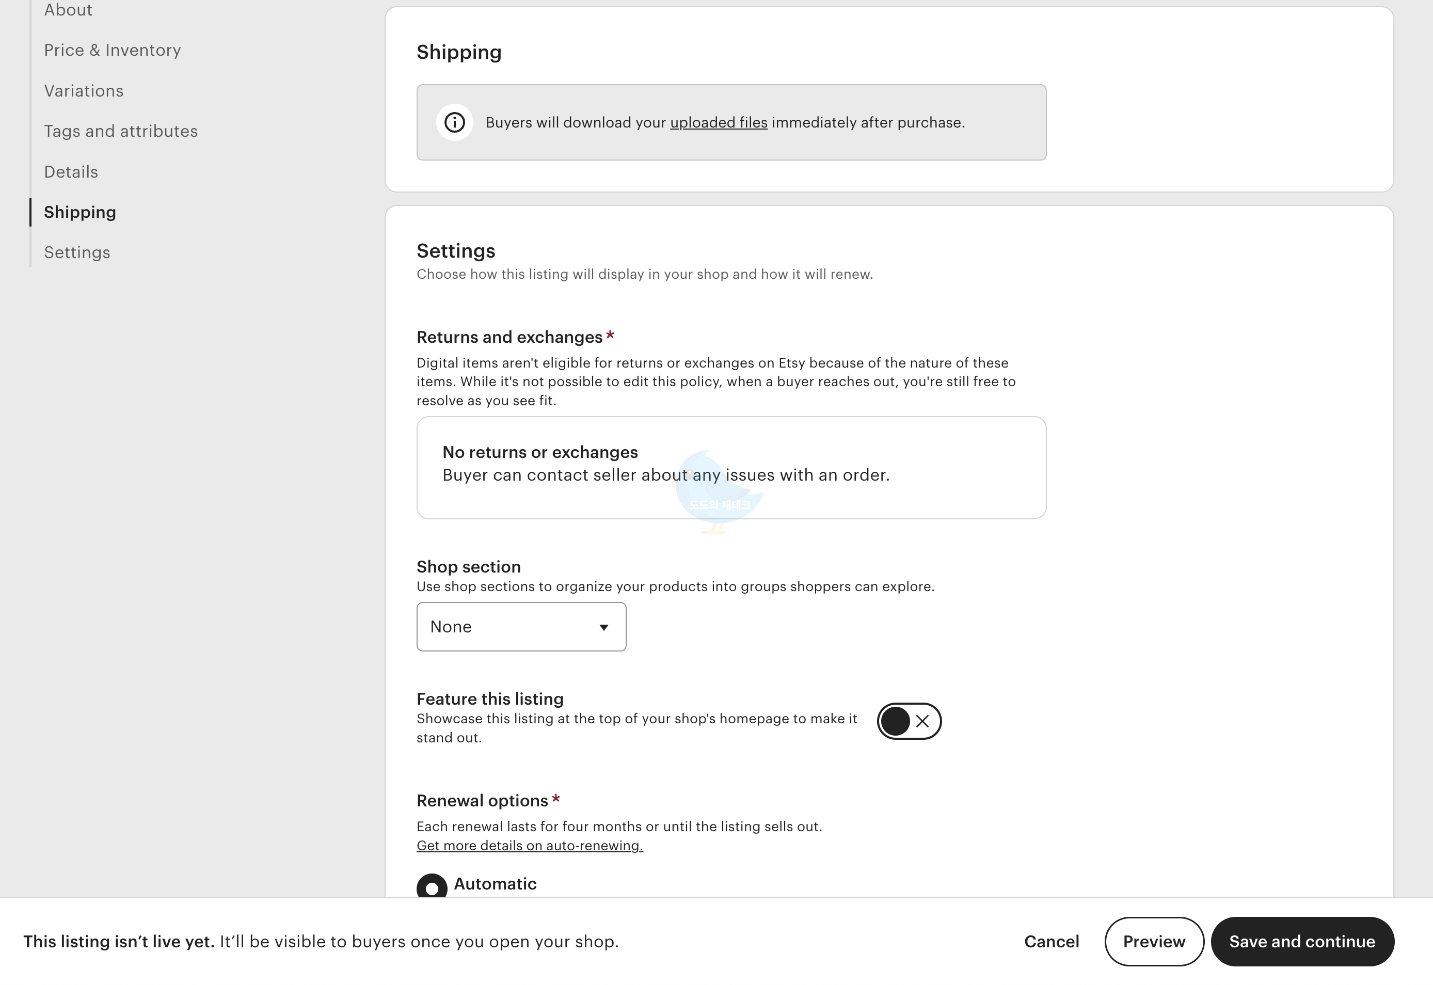Open Price & Inventory sidebar section
Screen dimensions: 1433x985
pos(113,50)
